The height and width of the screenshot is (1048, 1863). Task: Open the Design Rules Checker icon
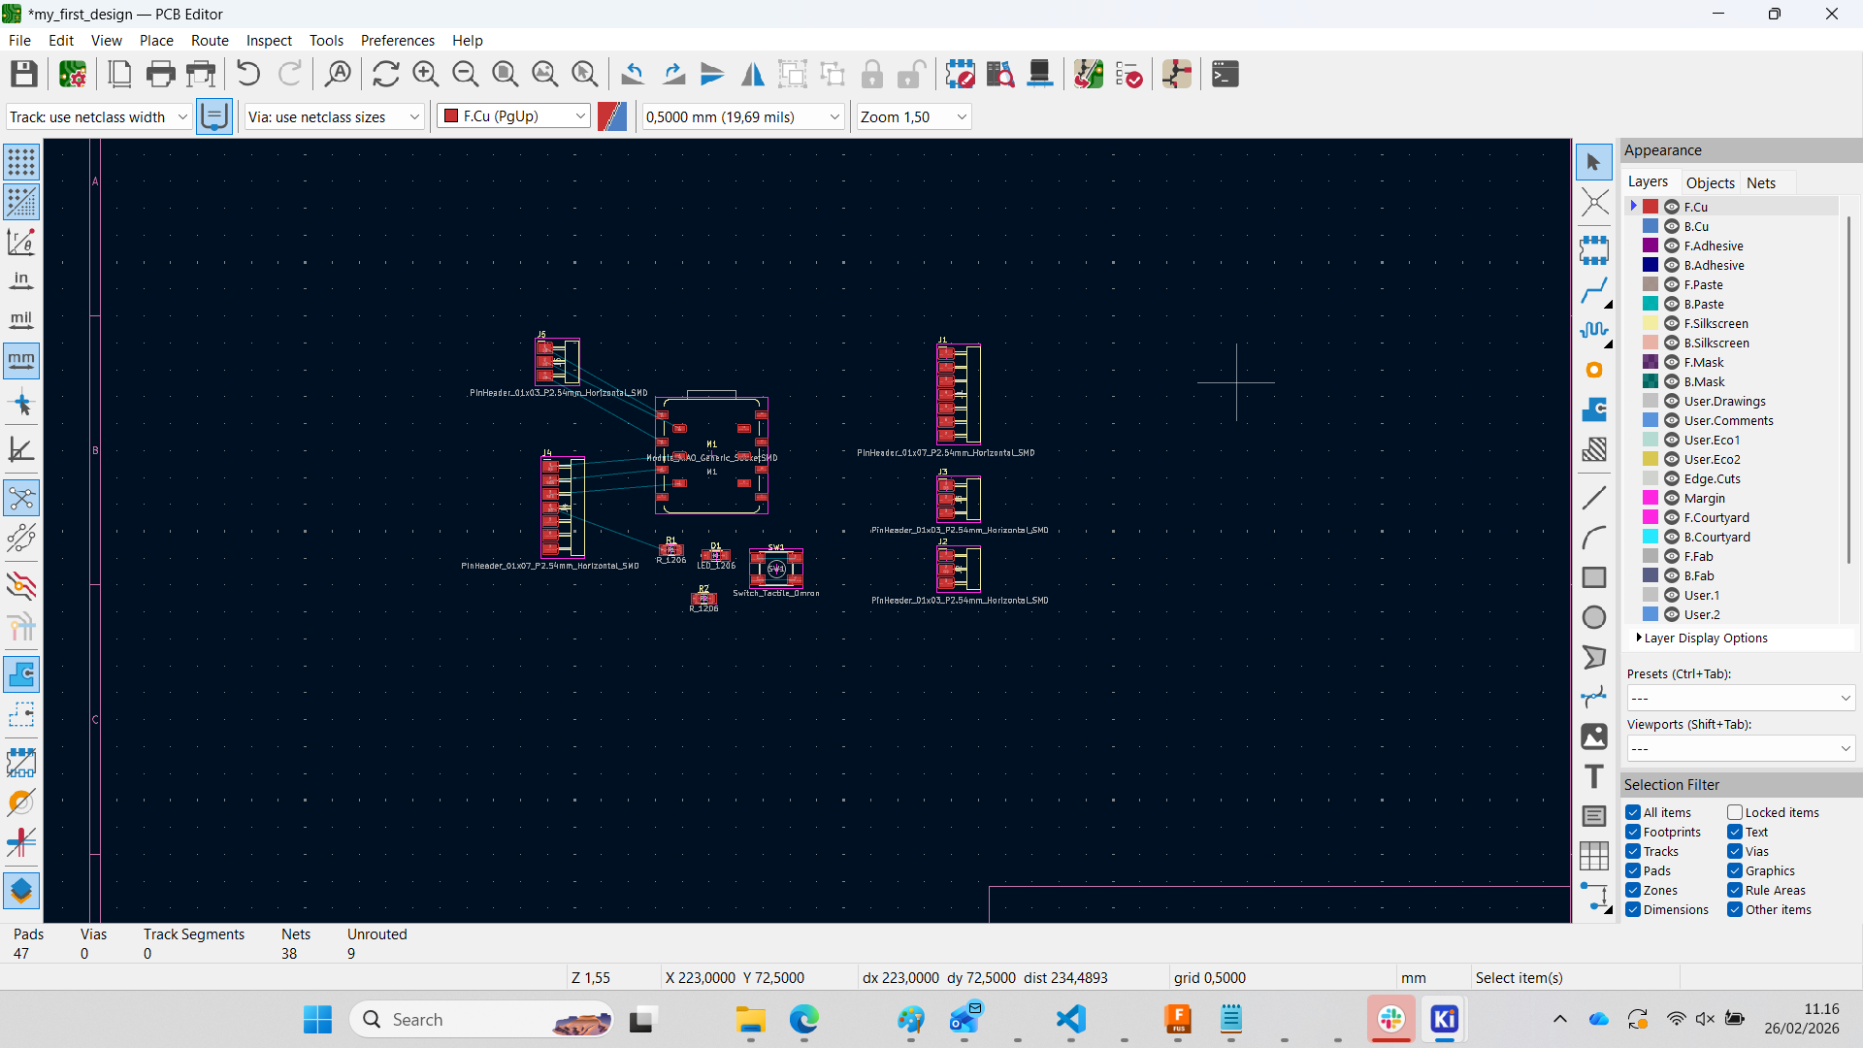(1128, 75)
